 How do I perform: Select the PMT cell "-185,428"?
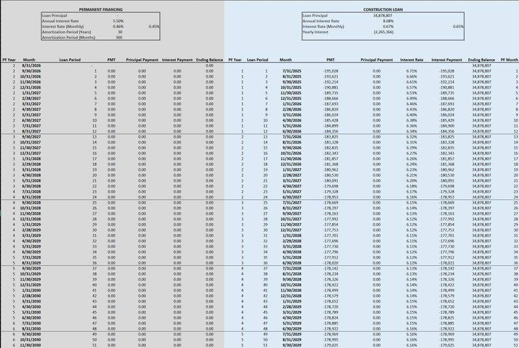click(331, 120)
